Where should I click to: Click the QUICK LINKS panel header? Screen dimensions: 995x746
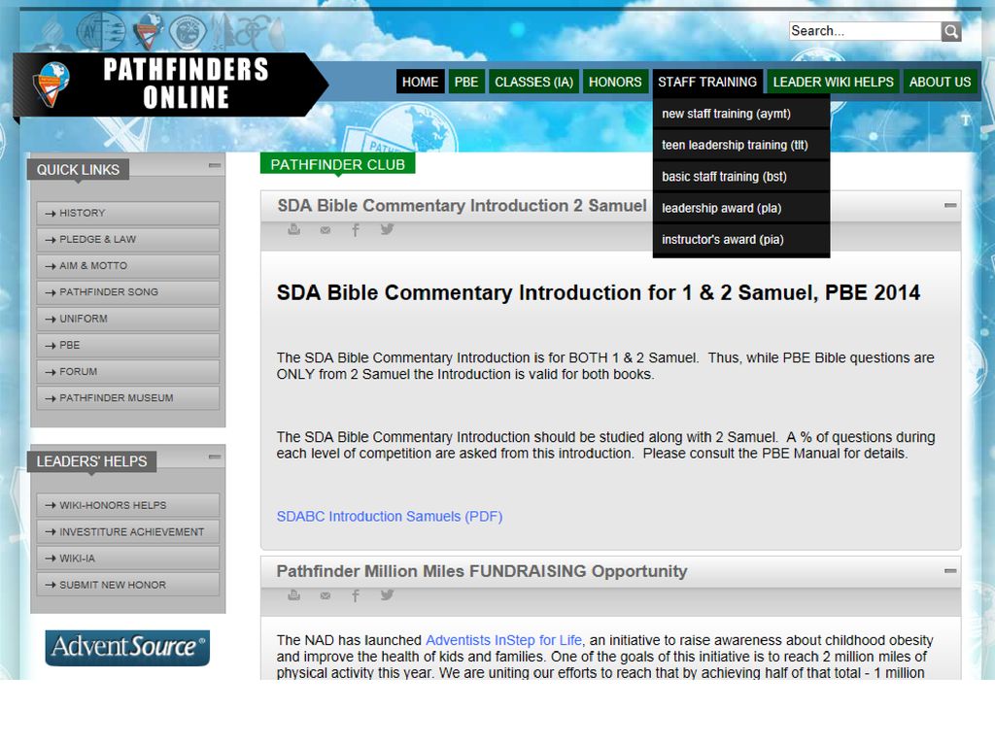[78, 169]
